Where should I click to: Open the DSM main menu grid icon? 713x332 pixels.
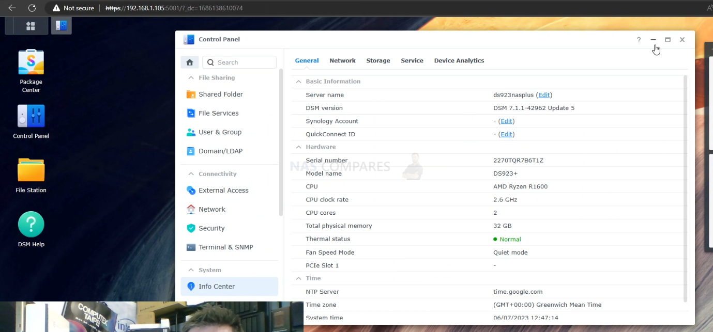pyautogui.click(x=31, y=26)
